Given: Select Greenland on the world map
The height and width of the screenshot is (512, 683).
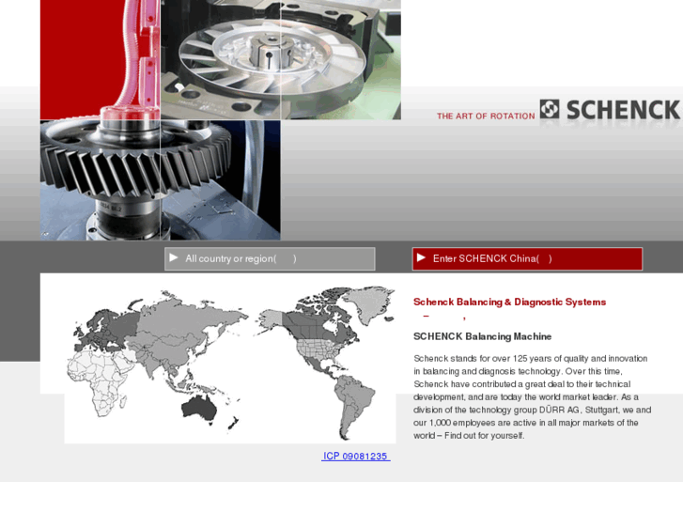Looking at the screenshot, I should 368,303.
